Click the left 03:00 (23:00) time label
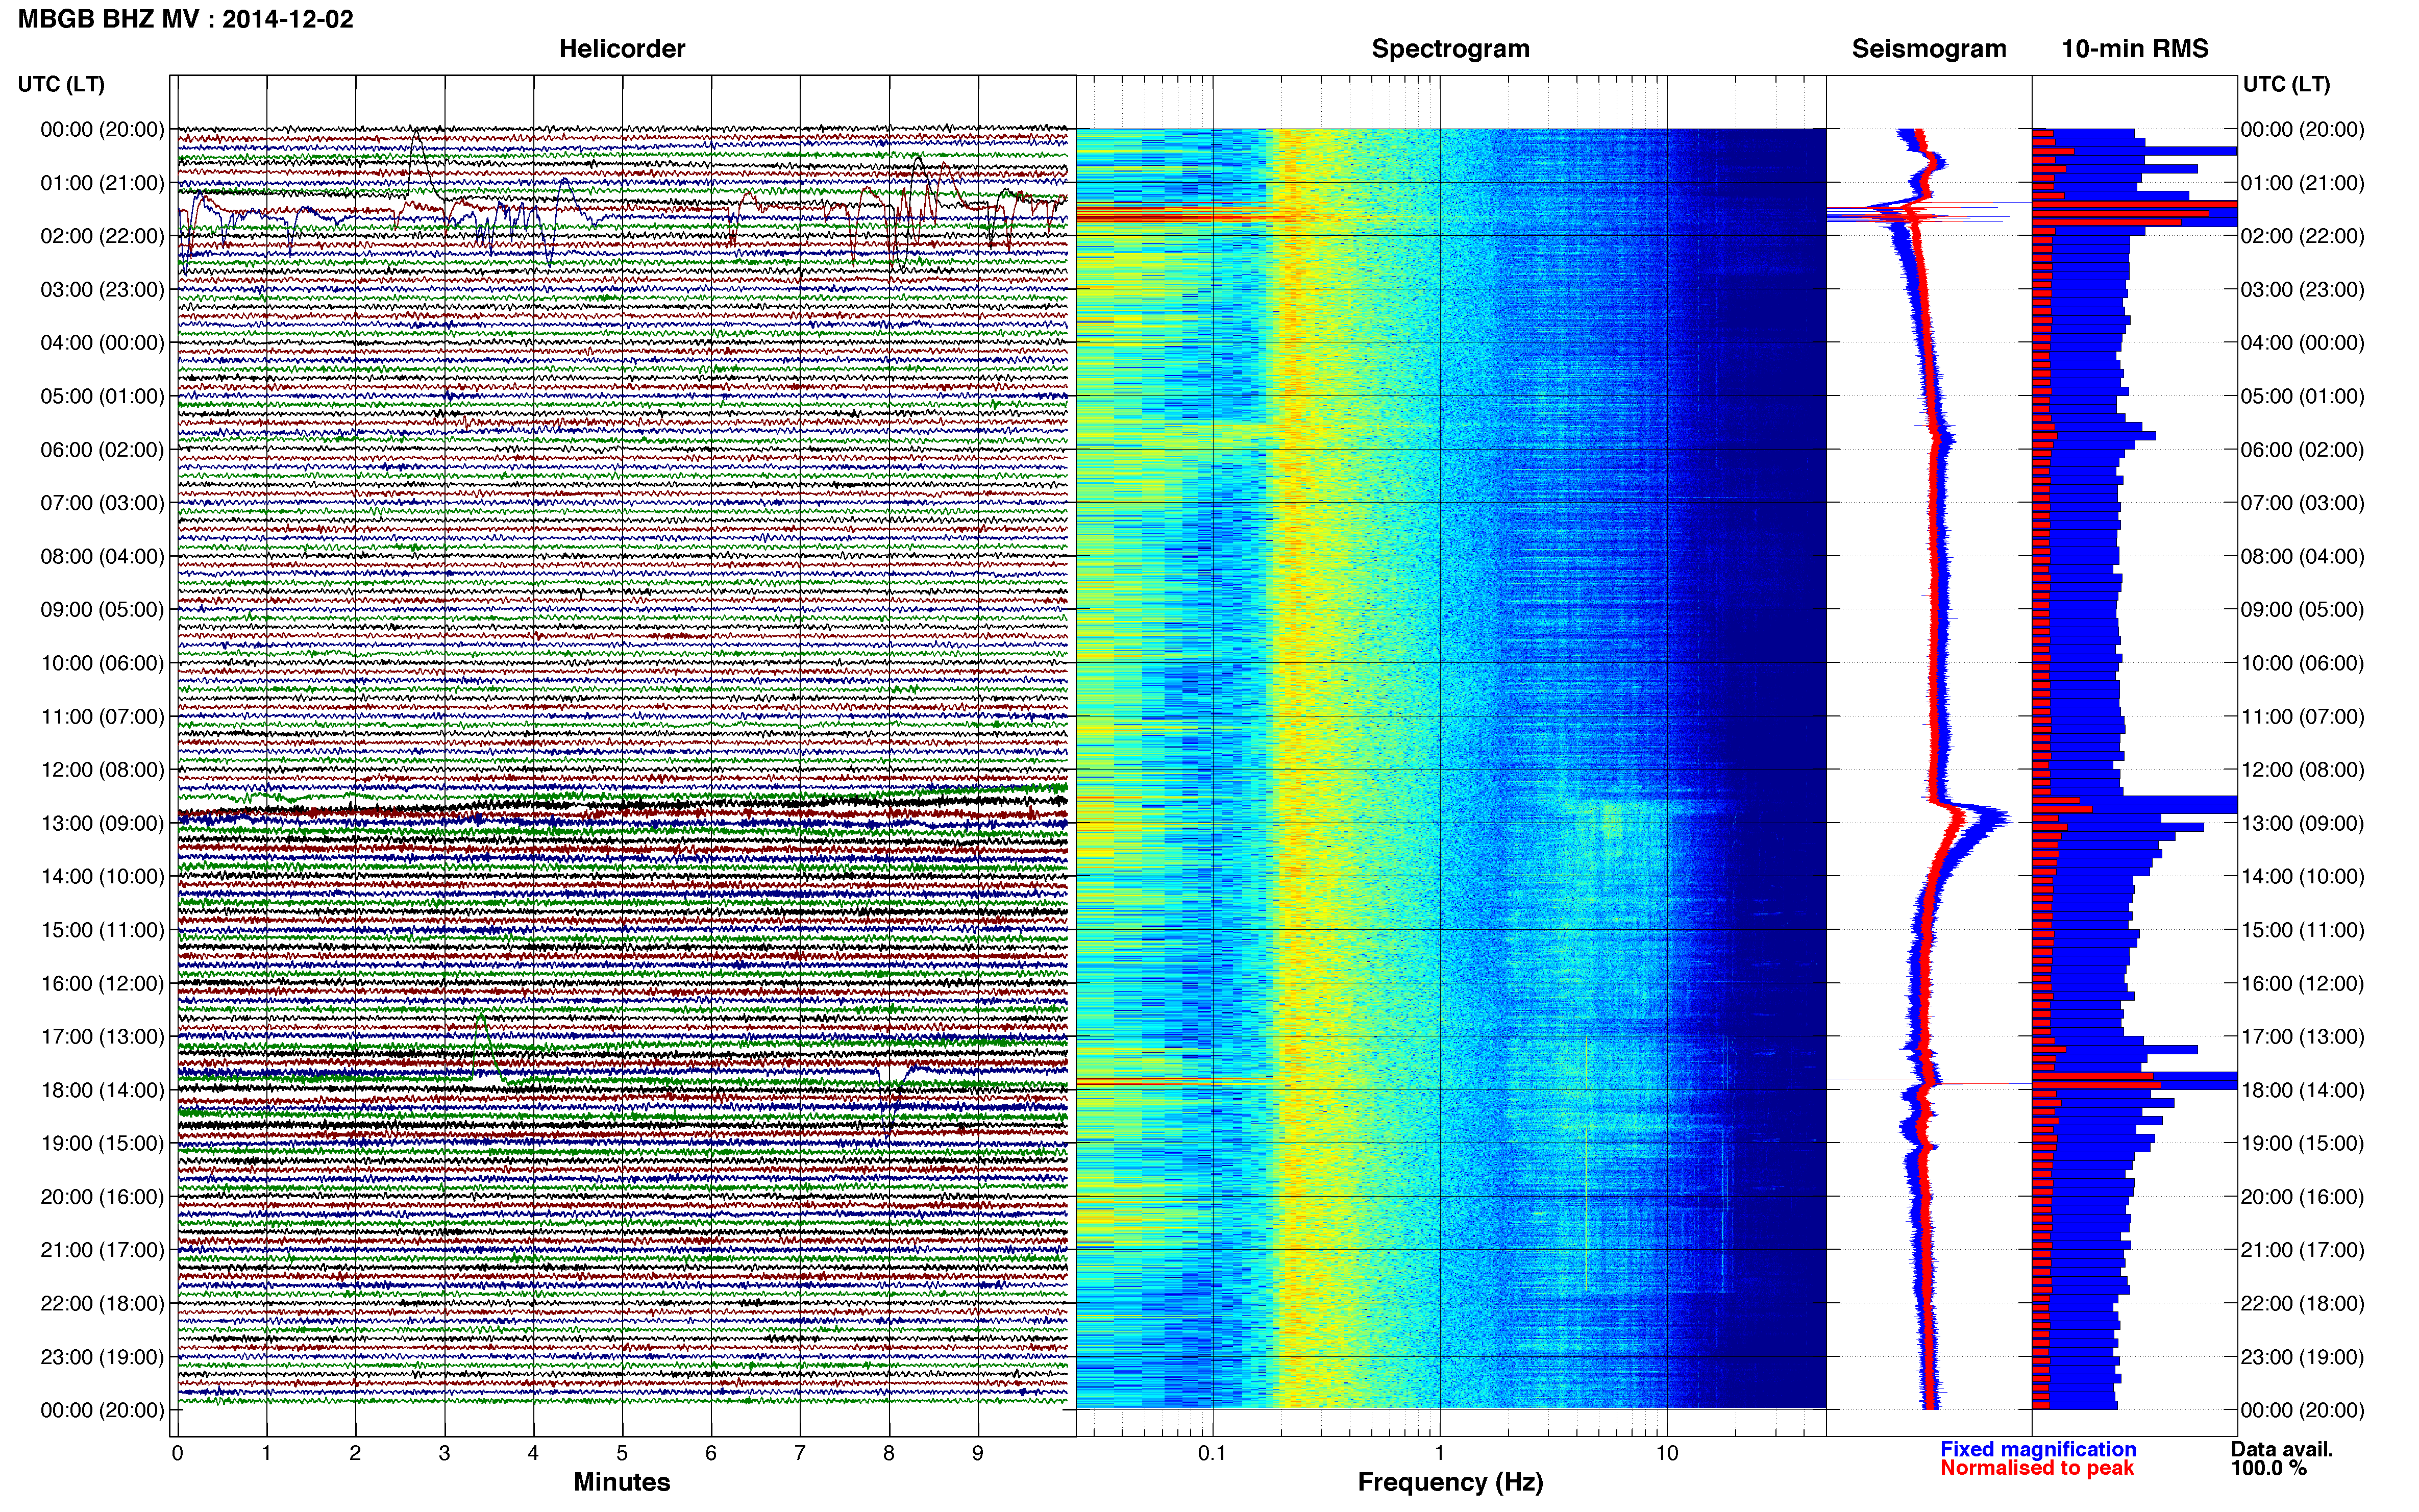 coord(102,290)
